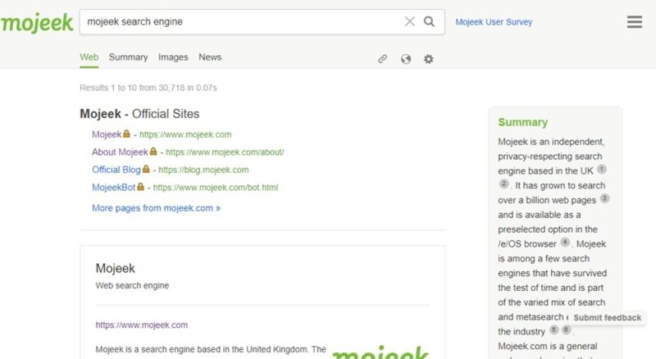Click summary citation number 1

tap(602, 170)
